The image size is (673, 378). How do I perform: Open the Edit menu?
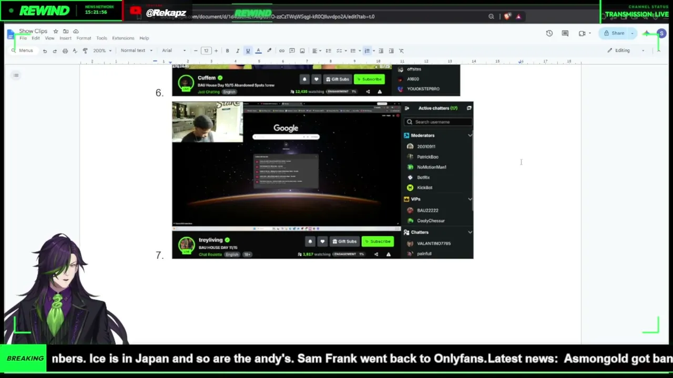pyautogui.click(x=36, y=38)
